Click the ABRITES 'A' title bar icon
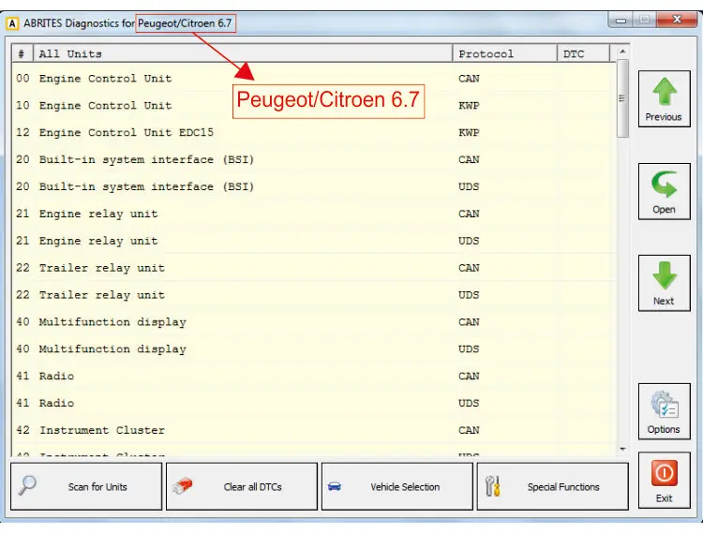This screenshot has height=533, width=703. 12,23
